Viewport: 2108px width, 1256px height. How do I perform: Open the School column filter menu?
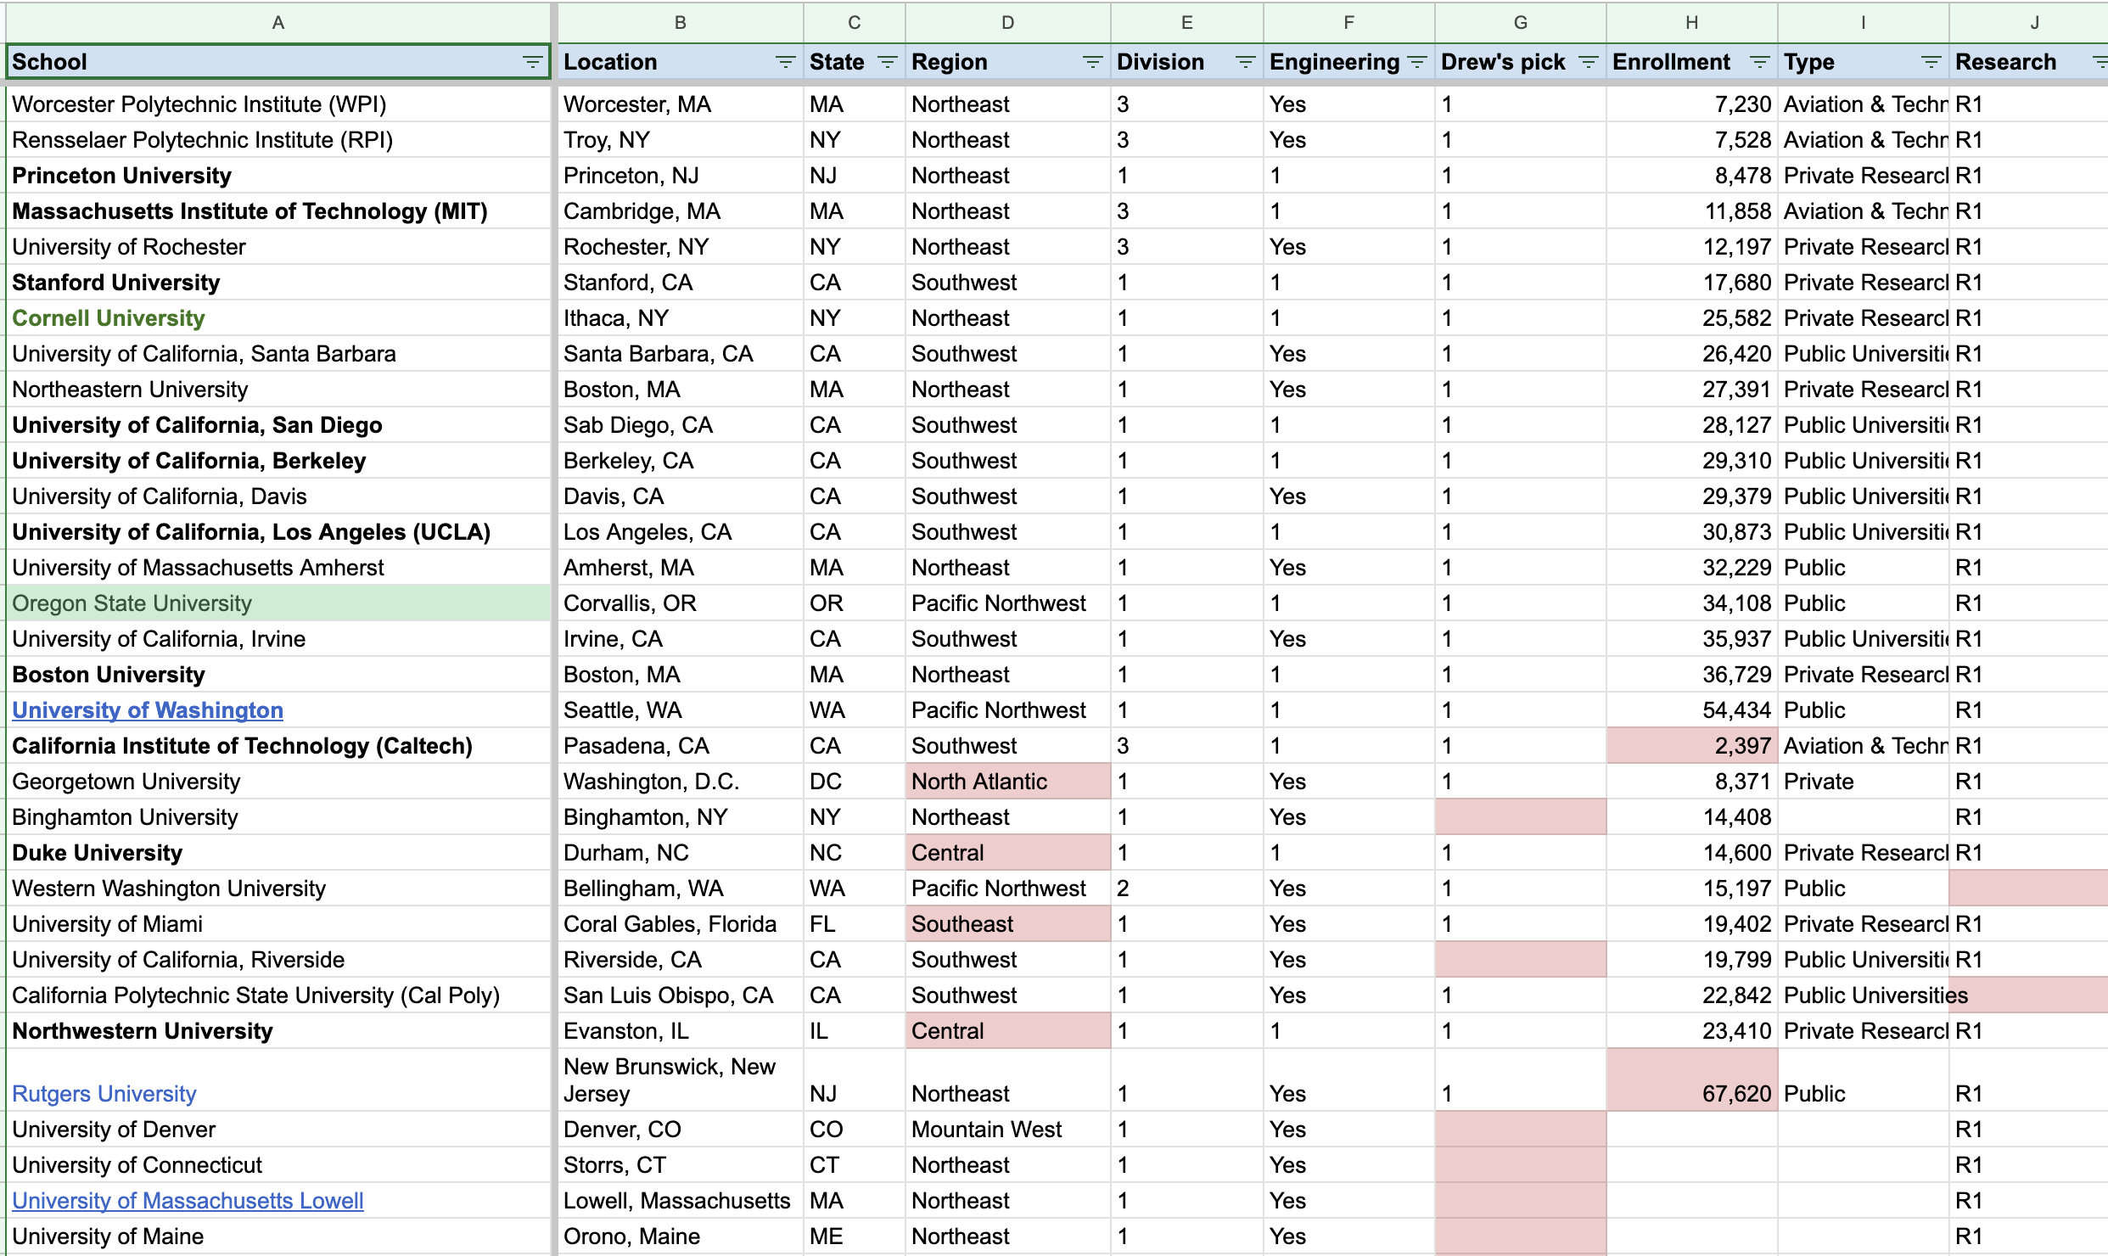(x=532, y=62)
